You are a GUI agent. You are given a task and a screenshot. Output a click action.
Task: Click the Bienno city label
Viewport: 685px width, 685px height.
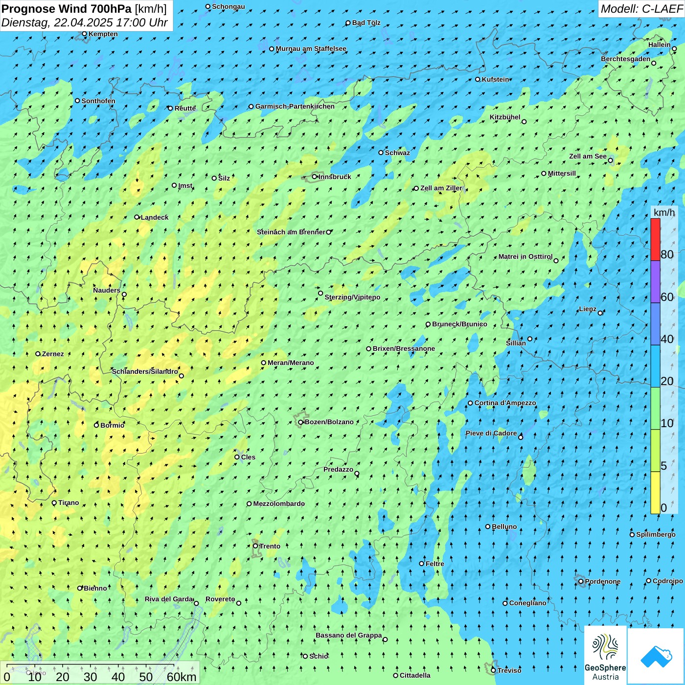click(95, 589)
